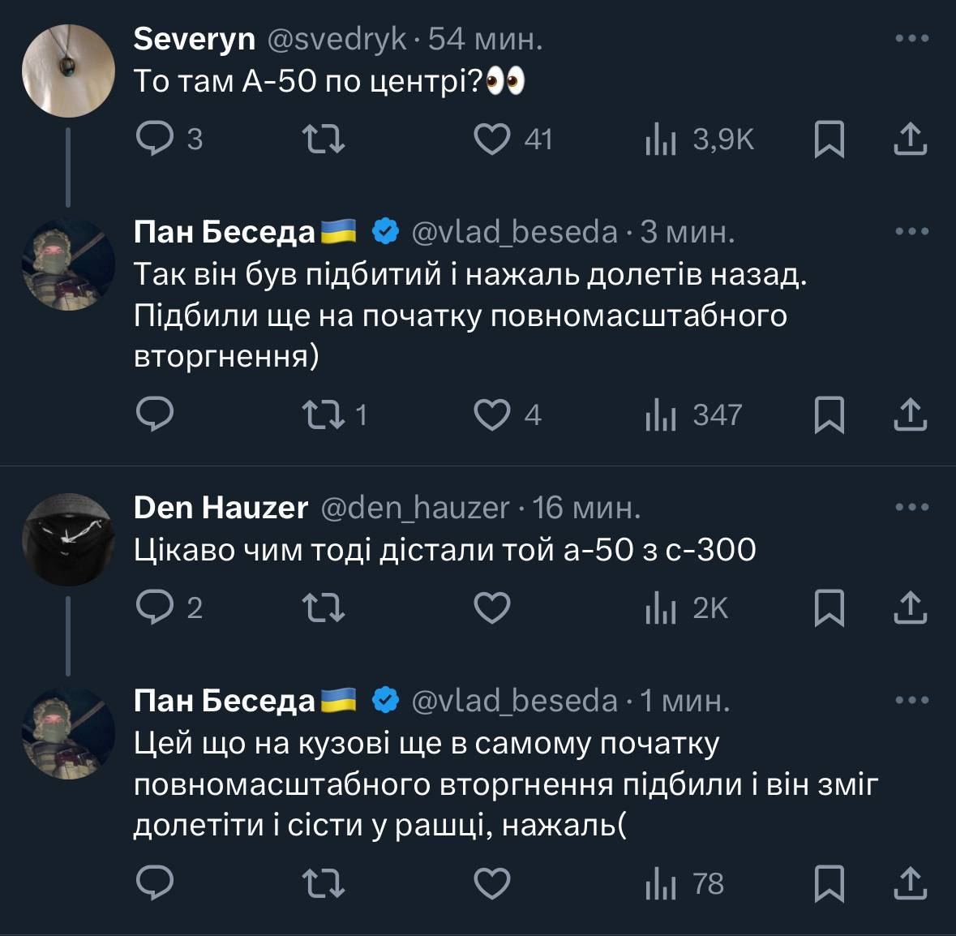Share Severyn's tweet
956x936 pixels.
coord(910,140)
